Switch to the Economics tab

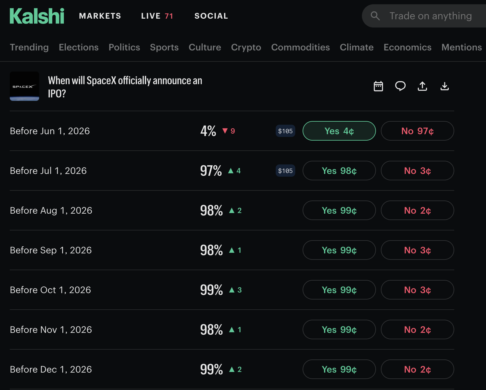click(407, 47)
